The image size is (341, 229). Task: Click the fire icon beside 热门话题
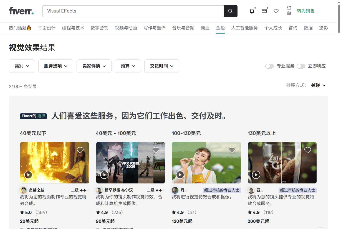(x=29, y=28)
